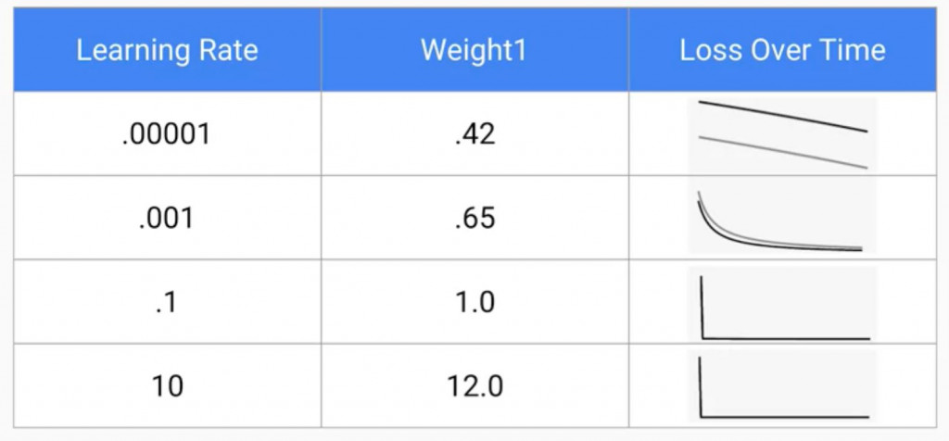Click the Weight1 column header
949x441 pixels.
(474, 50)
